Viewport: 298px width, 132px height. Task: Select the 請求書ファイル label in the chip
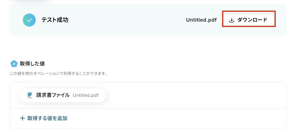point(53,95)
